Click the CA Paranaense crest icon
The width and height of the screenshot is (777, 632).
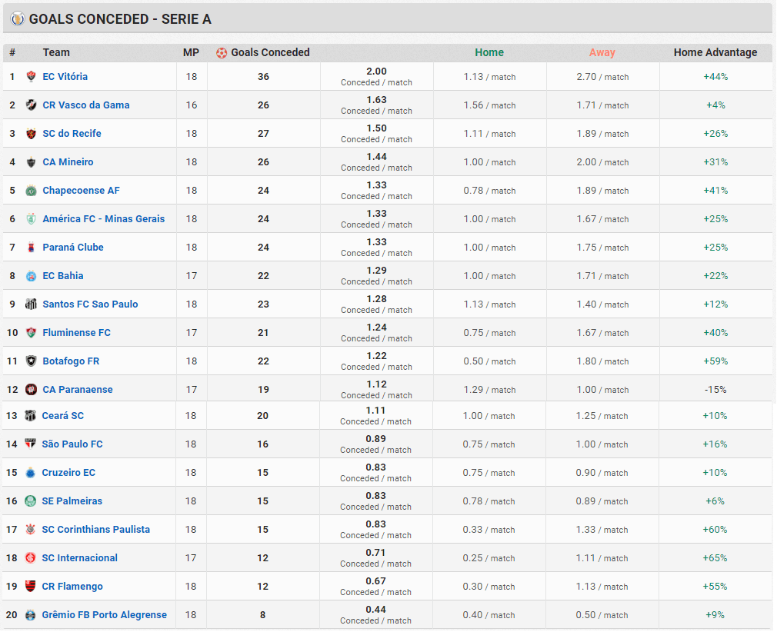32,389
